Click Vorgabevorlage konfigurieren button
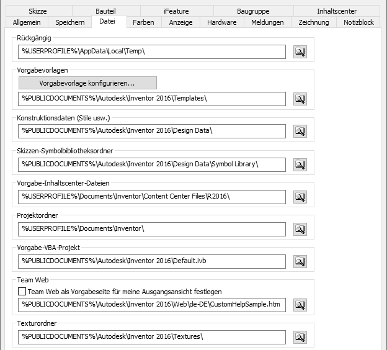Viewport: 387px width, 350px height. [87, 83]
